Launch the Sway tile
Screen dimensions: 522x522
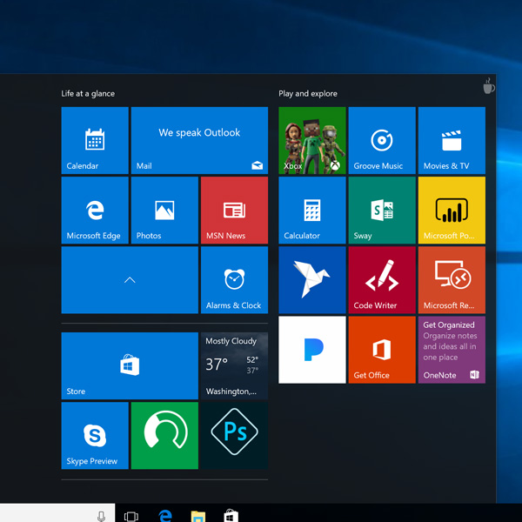click(x=382, y=210)
